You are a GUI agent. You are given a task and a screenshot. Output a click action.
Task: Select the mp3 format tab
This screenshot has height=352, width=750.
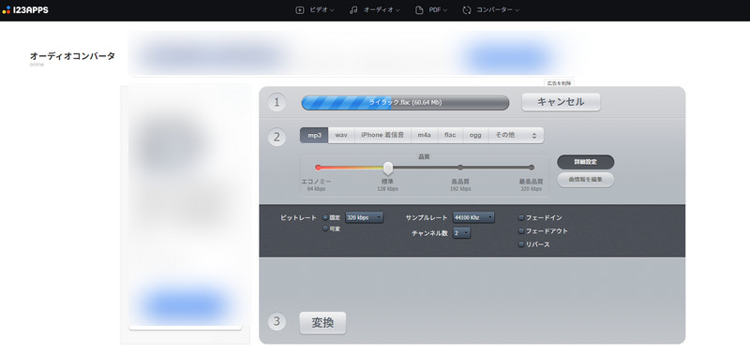tap(314, 135)
